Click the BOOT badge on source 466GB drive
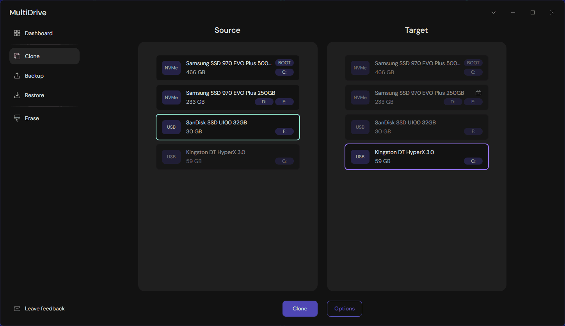The width and height of the screenshot is (565, 326). [x=284, y=62]
